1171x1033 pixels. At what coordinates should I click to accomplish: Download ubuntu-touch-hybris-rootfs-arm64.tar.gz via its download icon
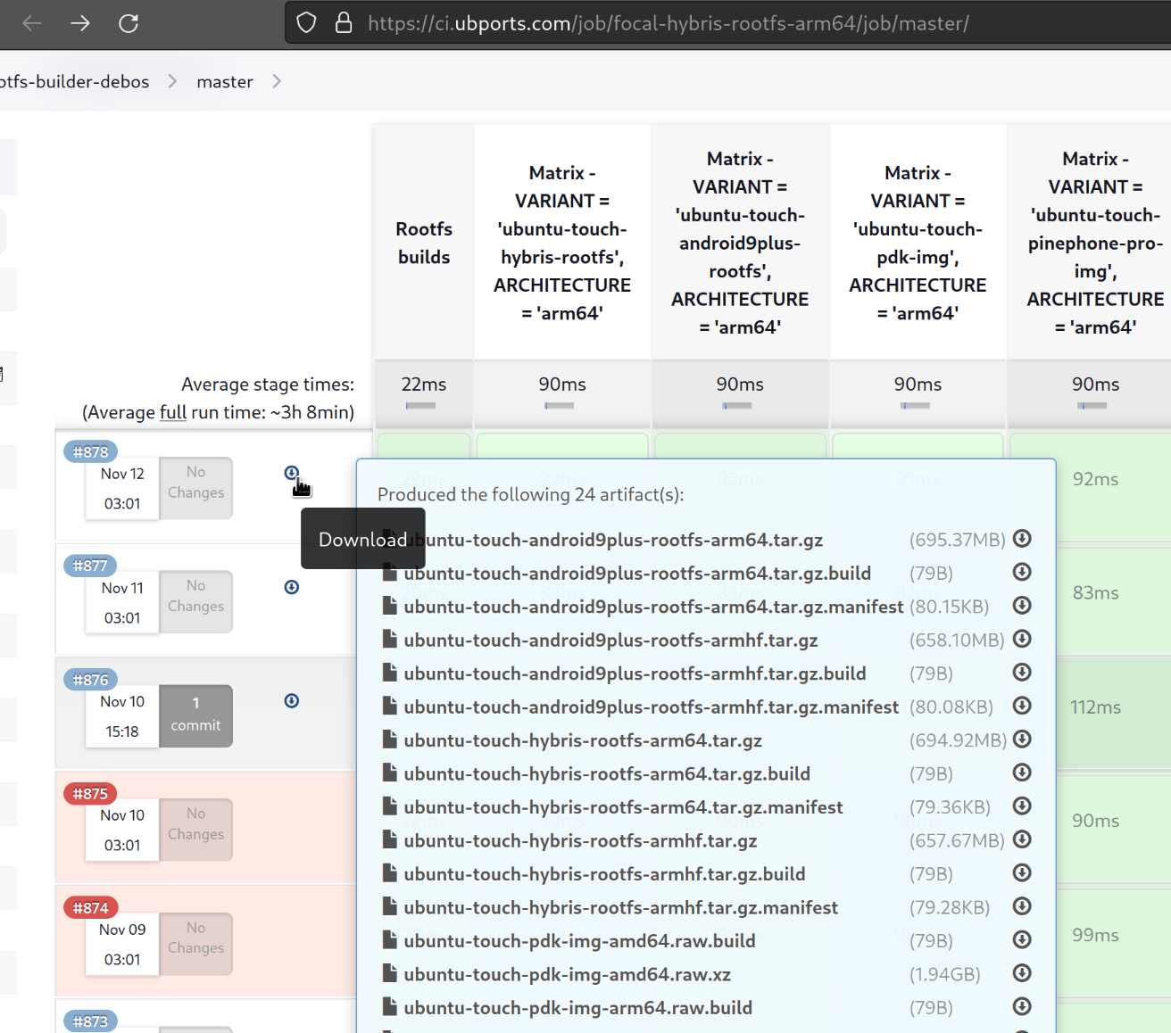(x=1023, y=740)
